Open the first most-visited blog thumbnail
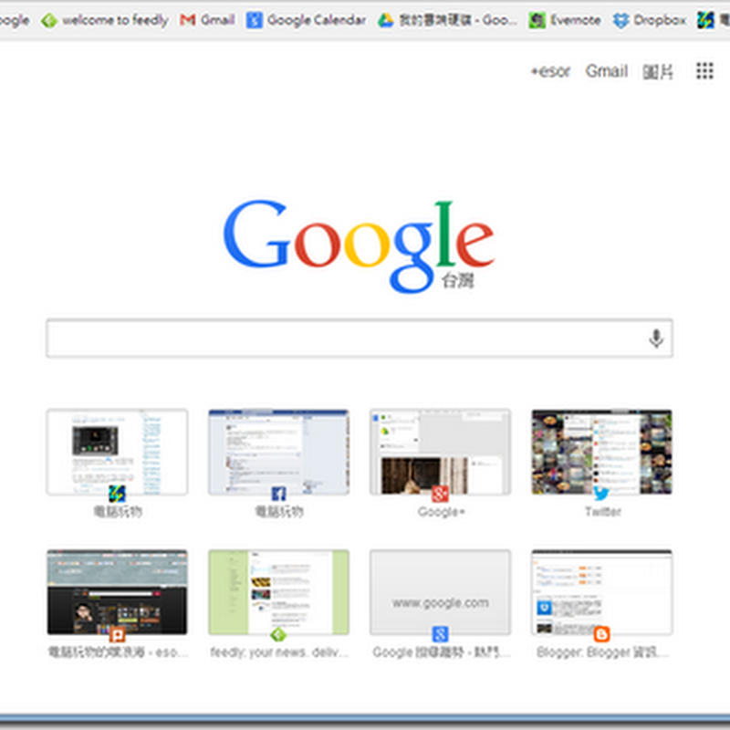 (x=117, y=452)
